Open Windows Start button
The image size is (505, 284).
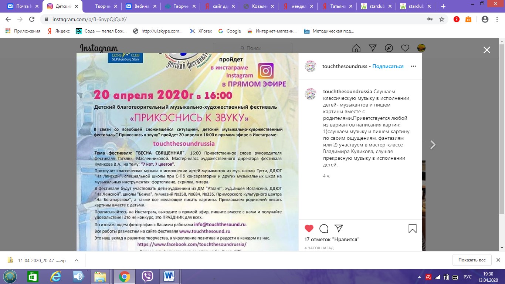(x=10, y=277)
